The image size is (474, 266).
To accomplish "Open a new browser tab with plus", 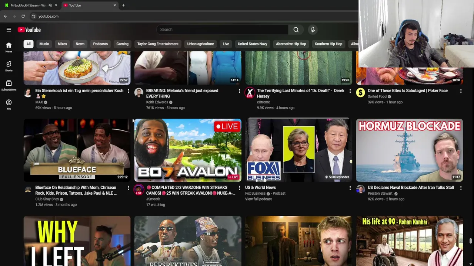I will (123, 5).
